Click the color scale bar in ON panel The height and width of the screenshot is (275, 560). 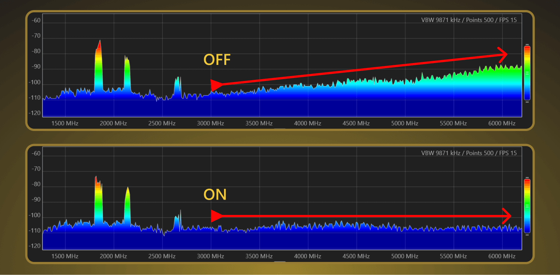pos(527,206)
